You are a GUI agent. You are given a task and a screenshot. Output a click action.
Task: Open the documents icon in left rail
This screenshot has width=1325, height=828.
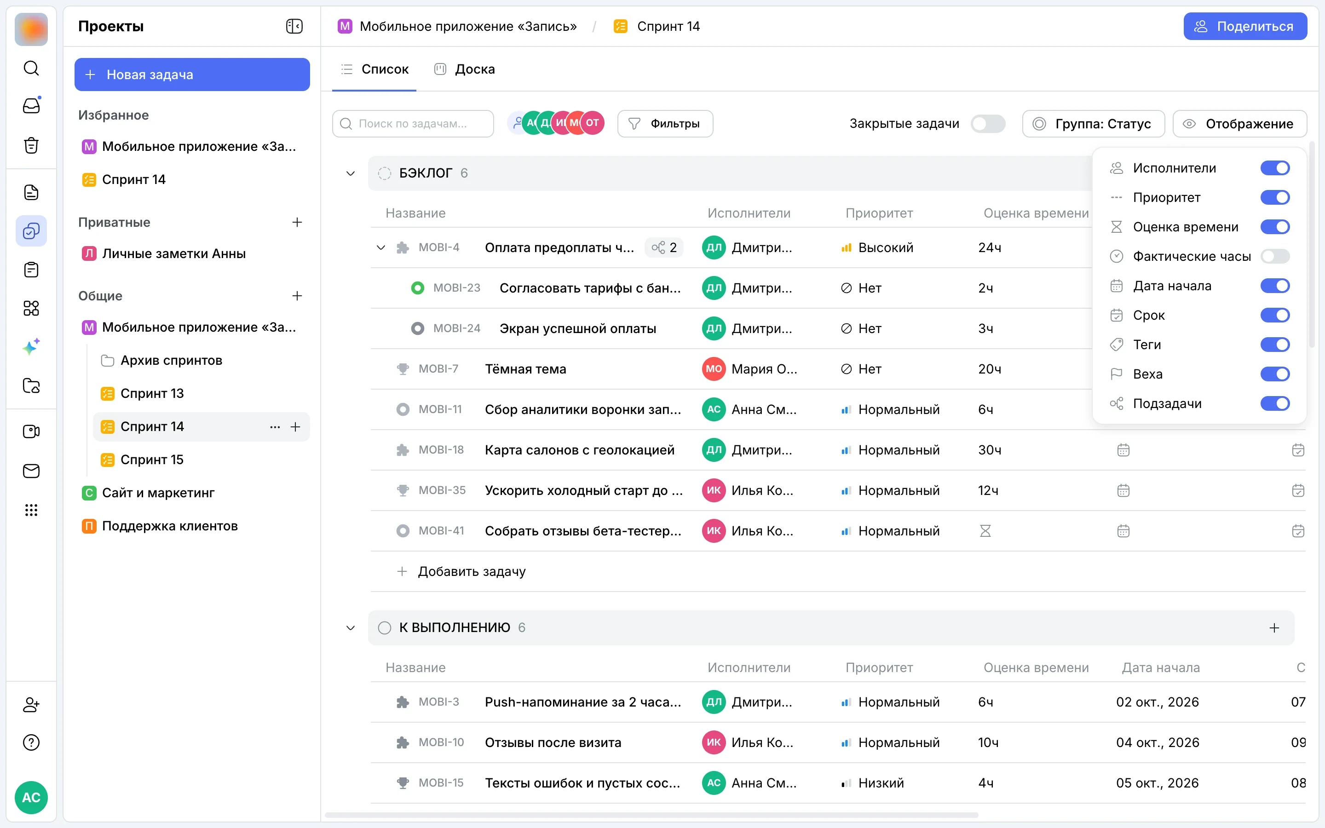(31, 192)
